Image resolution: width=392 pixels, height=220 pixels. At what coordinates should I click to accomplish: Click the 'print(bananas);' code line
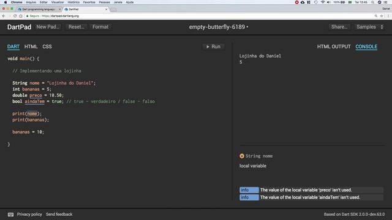point(31,120)
